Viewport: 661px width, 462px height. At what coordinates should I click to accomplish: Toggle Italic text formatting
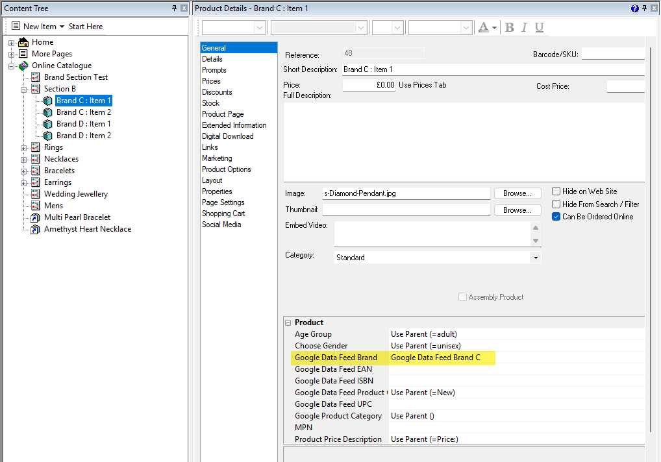[x=525, y=27]
